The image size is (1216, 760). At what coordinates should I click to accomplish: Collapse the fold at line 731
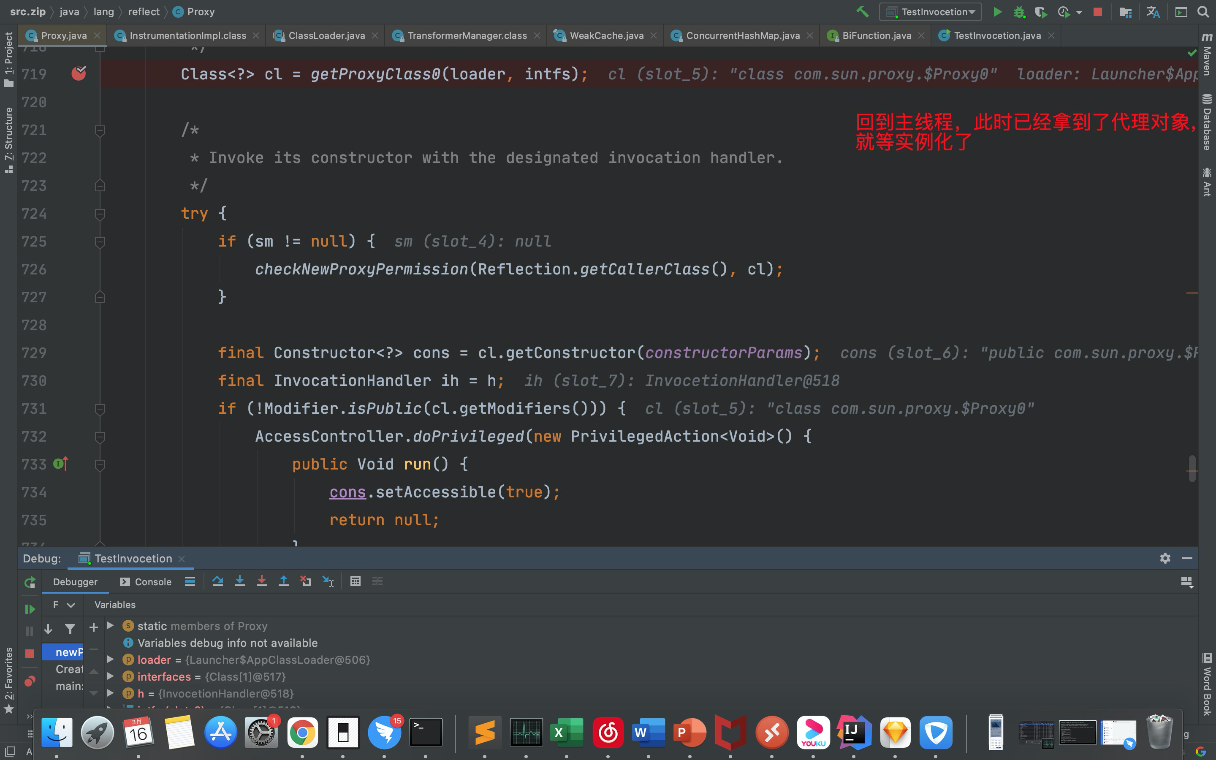coord(100,409)
